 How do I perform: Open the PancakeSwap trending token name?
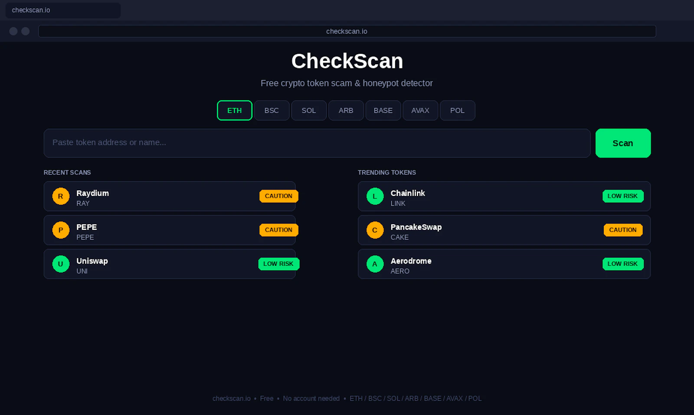coord(416,227)
